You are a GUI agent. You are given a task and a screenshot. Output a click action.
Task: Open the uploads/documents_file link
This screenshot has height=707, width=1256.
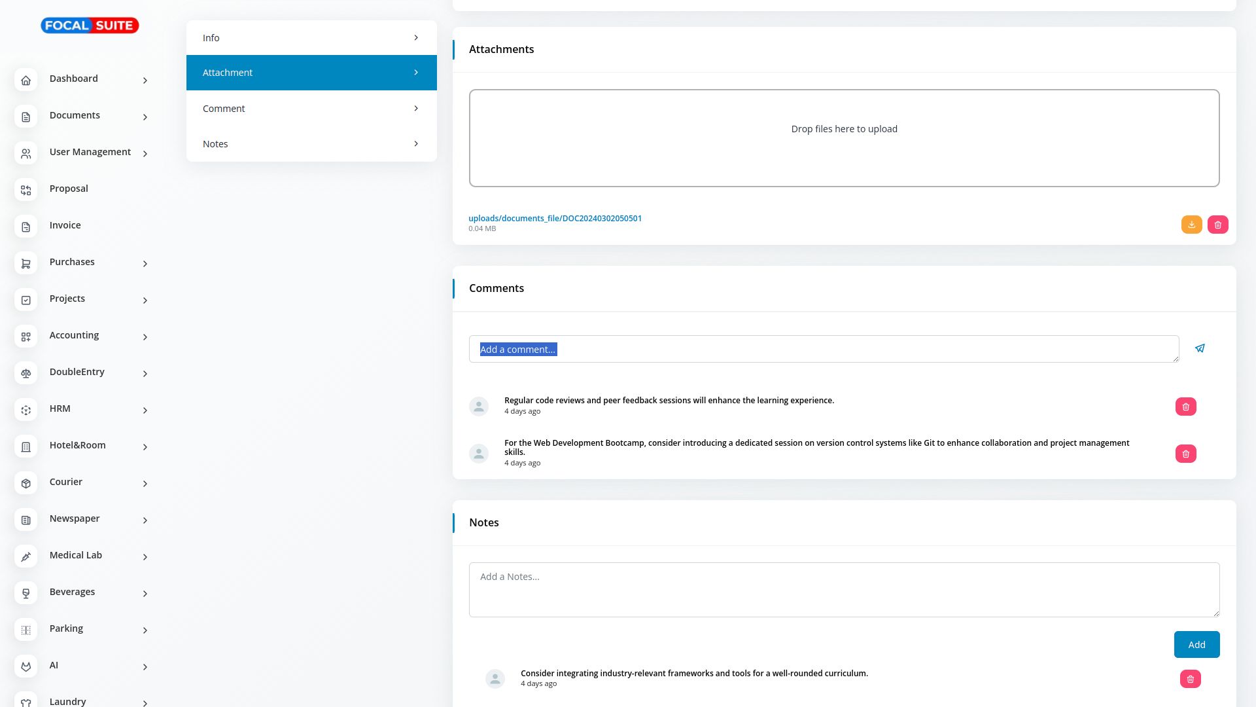[555, 218]
